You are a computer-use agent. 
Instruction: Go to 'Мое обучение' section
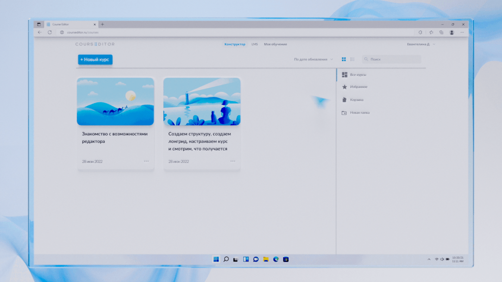(275, 44)
